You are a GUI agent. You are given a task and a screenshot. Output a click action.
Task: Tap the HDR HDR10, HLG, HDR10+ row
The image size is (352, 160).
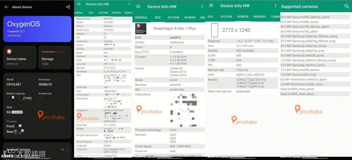[243, 74]
